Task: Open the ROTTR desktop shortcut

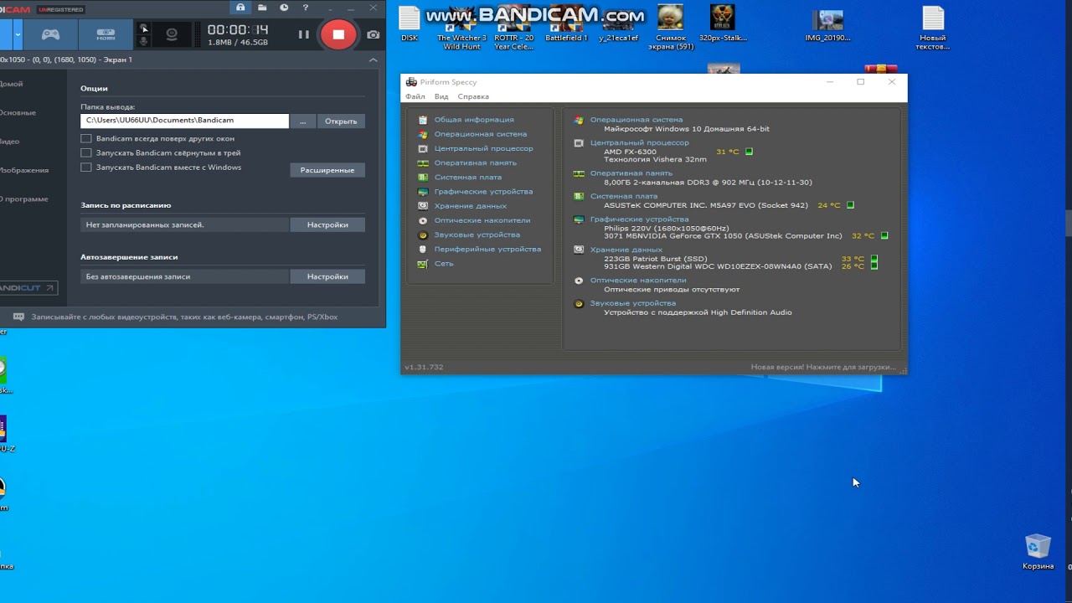Action: 514,29
